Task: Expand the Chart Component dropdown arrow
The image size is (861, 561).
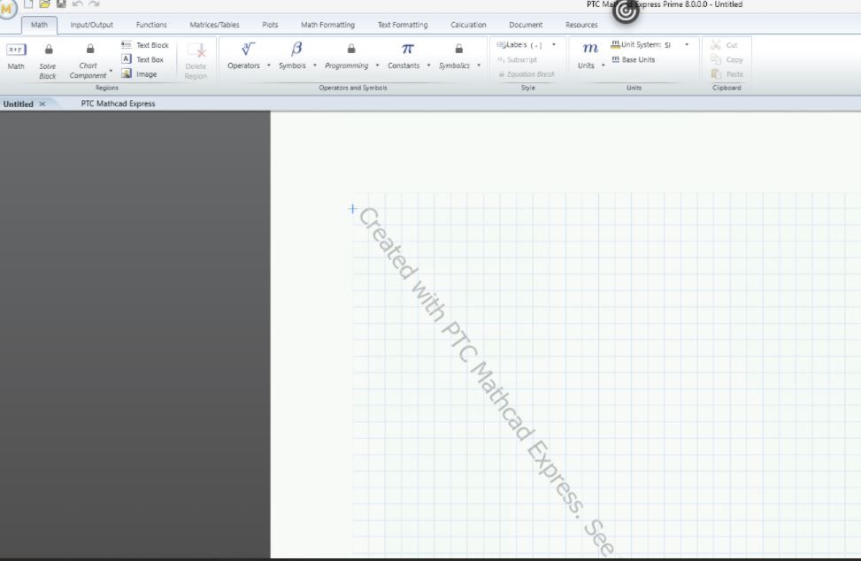Action: click(x=111, y=71)
